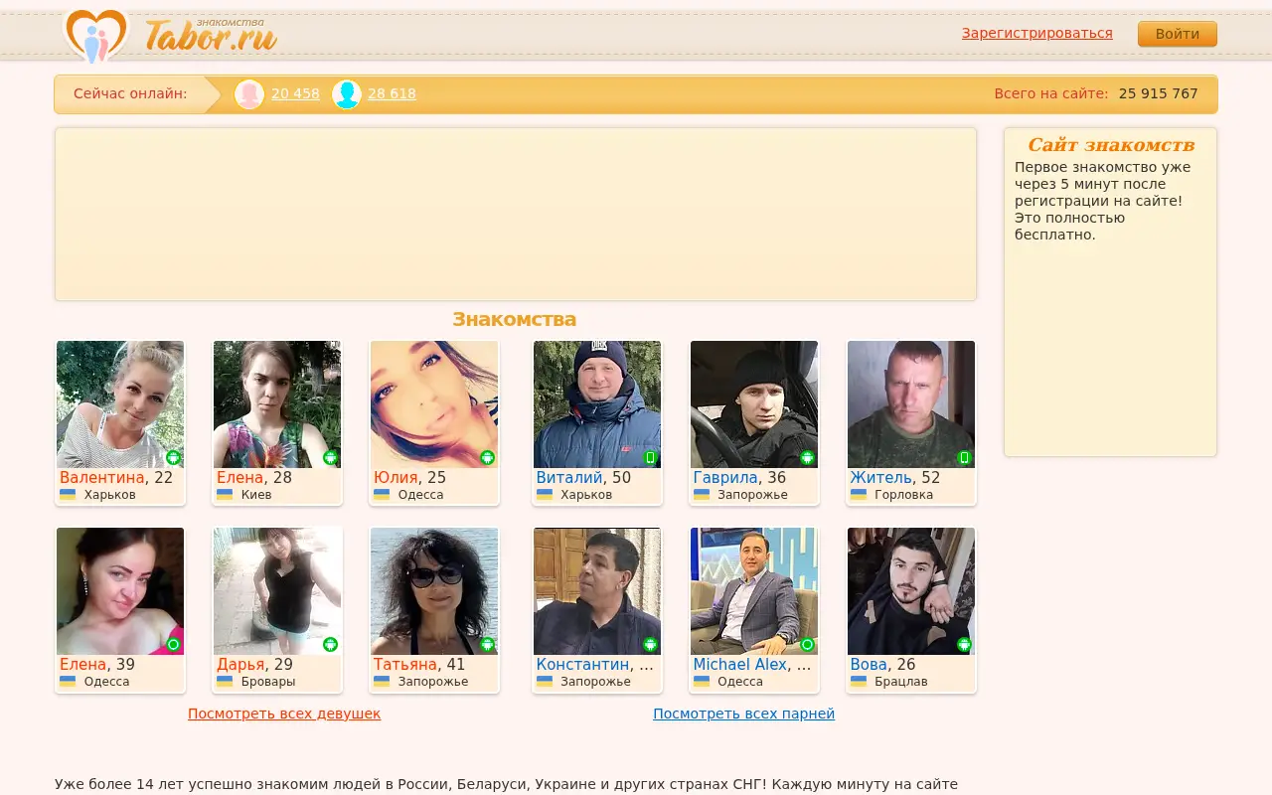Screen dimensions: 1272x795
Task: Click the mobile status icon on Житель's photo
Action: (x=965, y=457)
